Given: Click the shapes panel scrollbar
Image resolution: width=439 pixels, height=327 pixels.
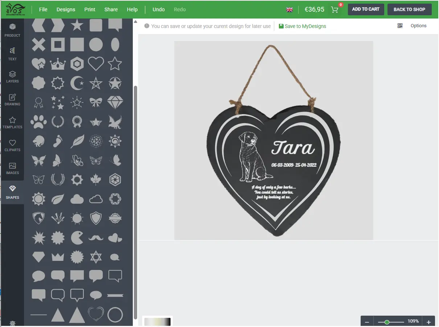Looking at the screenshot, I should coord(136,202).
